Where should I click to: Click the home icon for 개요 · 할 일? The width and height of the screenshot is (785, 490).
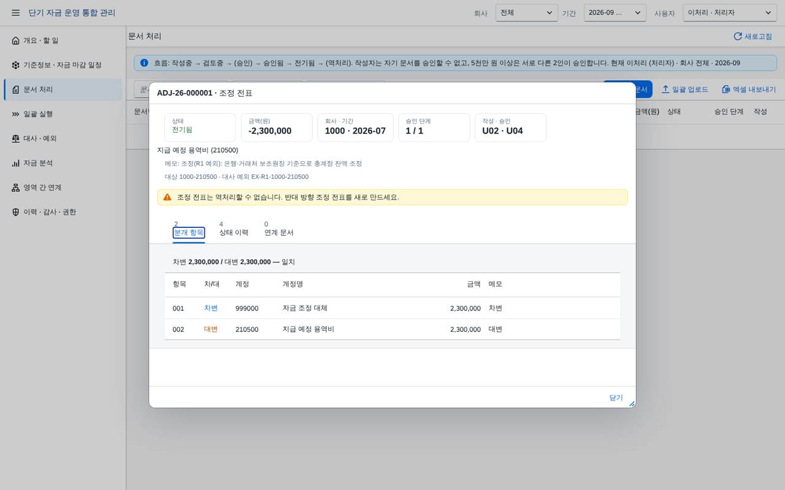point(16,40)
